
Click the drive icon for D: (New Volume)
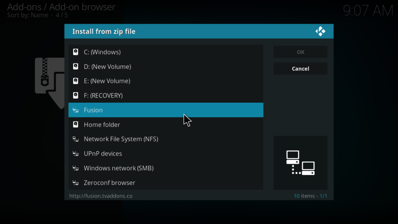76,66
